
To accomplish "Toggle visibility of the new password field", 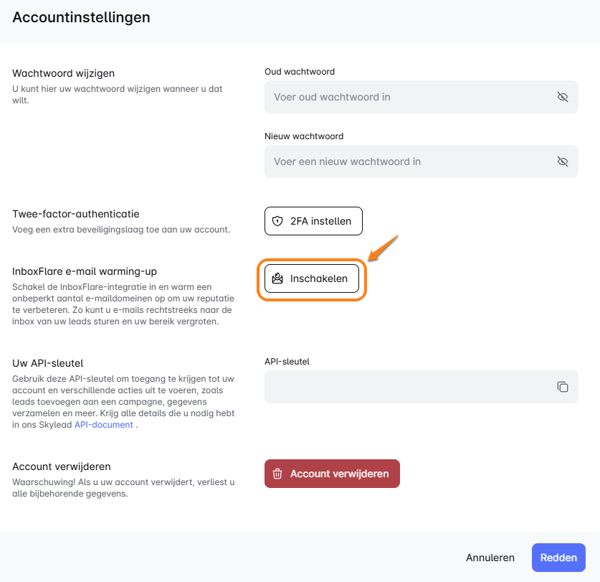I will 563,161.
